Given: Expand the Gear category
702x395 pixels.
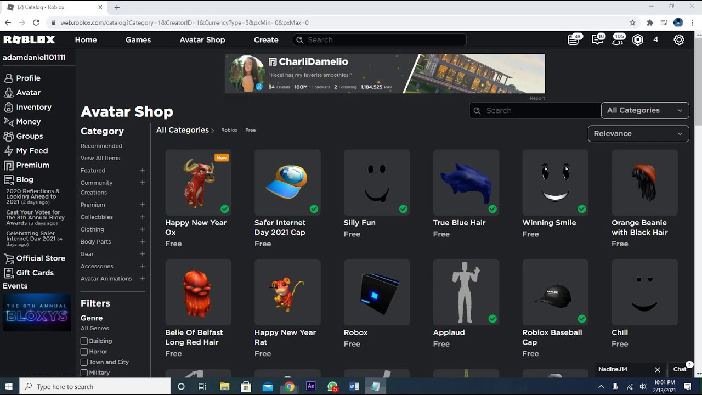Looking at the screenshot, I should tap(142, 254).
